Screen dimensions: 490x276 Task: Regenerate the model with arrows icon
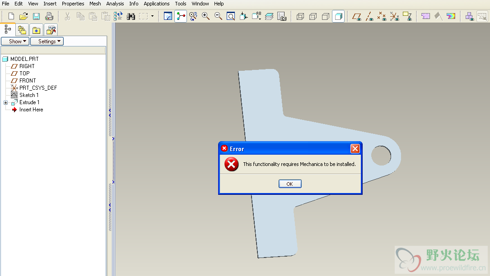tap(118, 16)
